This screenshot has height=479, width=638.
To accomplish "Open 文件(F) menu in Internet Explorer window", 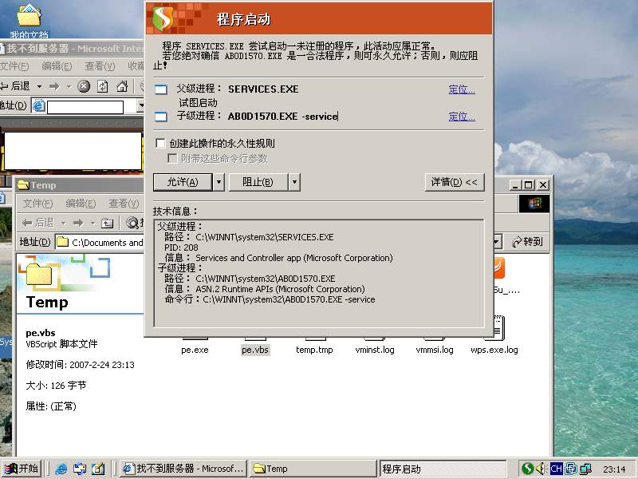I will (x=14, y=66).
